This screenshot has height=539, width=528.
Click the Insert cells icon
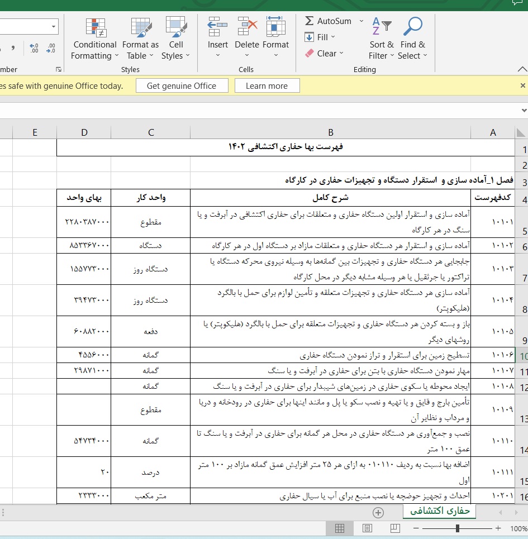[x=217, y=27]
